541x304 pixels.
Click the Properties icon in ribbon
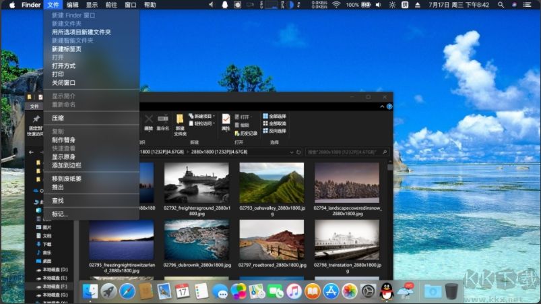[x=226, y=121]
